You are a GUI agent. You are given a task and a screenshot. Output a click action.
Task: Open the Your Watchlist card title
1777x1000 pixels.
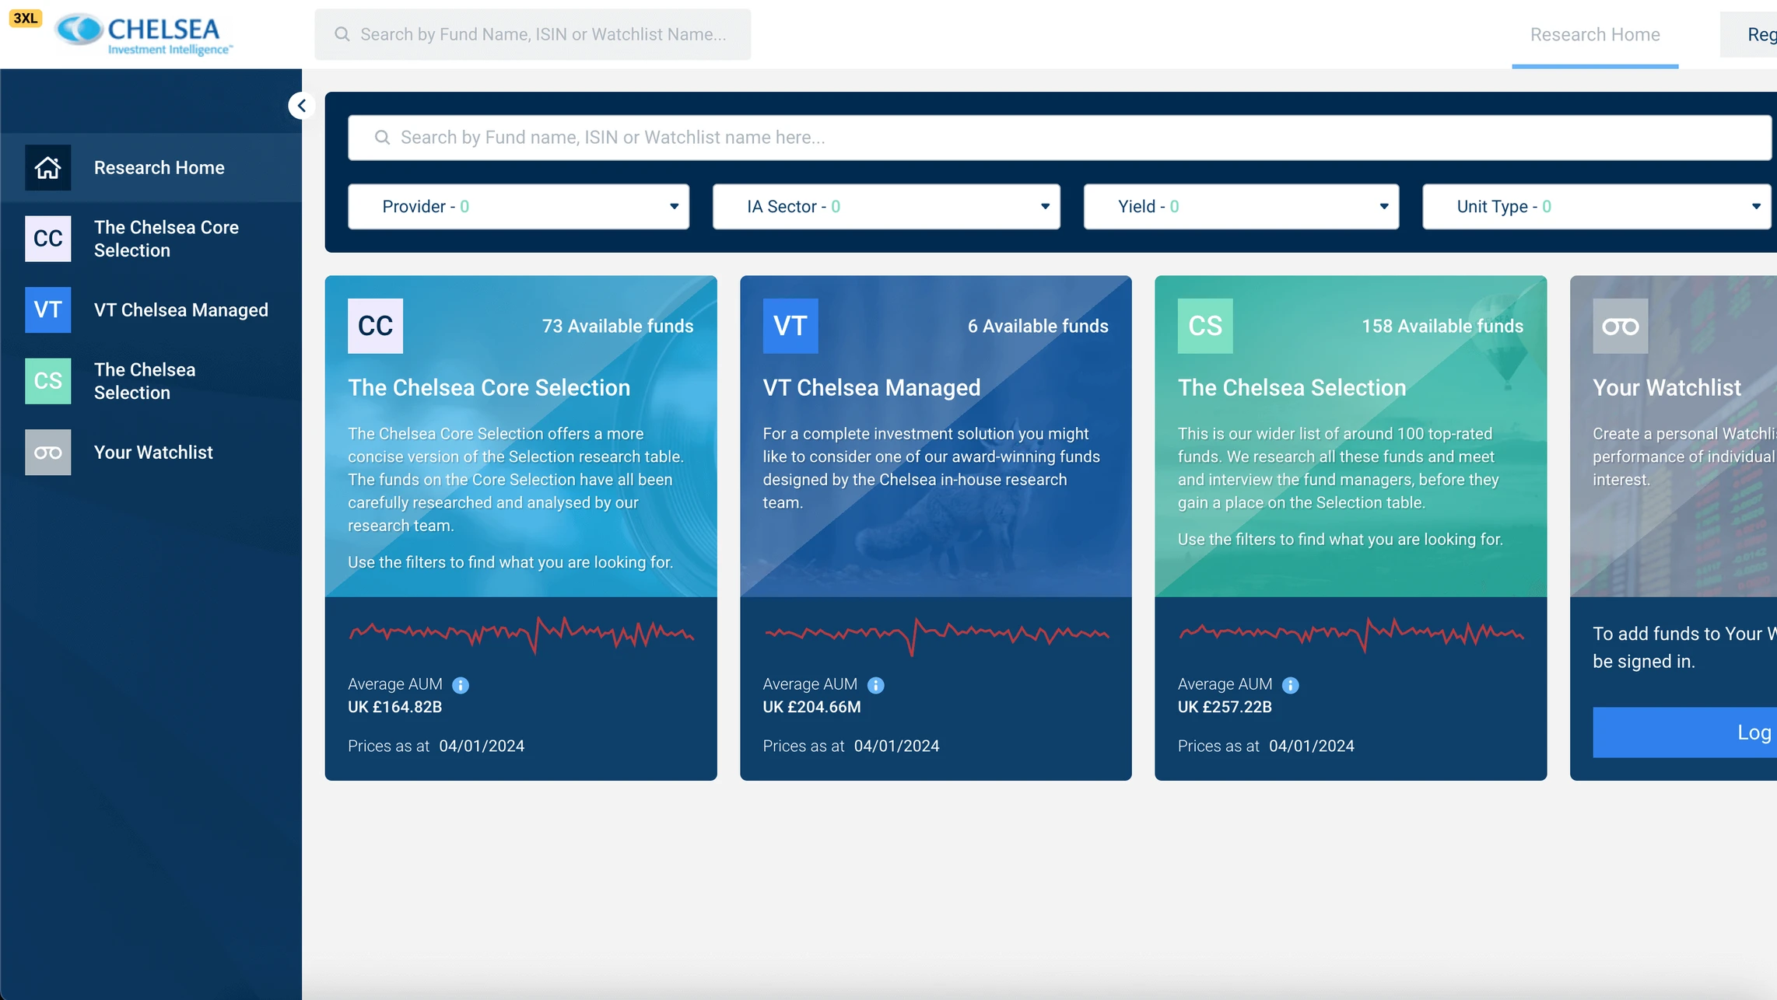click(1667, 387)
